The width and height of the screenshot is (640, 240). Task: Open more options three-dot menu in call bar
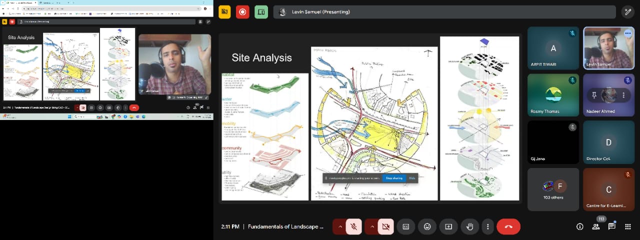pos(487,226)
